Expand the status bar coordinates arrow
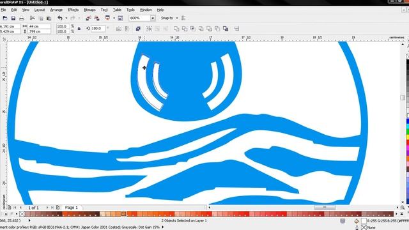409x230 pixels. [29, 220]
